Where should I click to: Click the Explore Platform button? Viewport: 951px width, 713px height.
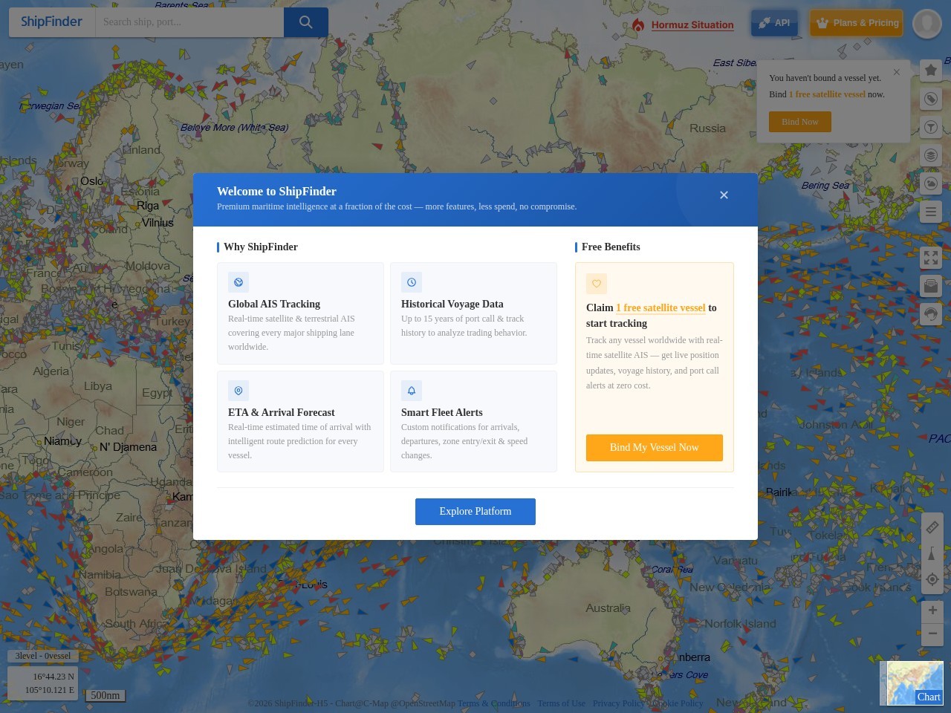475,512
